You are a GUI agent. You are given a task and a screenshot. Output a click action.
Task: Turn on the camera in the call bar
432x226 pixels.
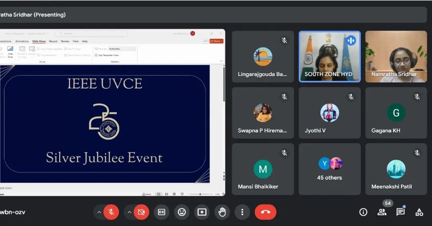pos(141,212)
